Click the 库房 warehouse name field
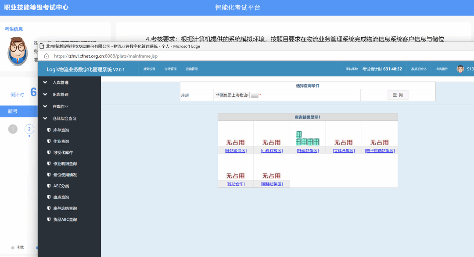This screenshot has width=474, height=257. (232, 95)
